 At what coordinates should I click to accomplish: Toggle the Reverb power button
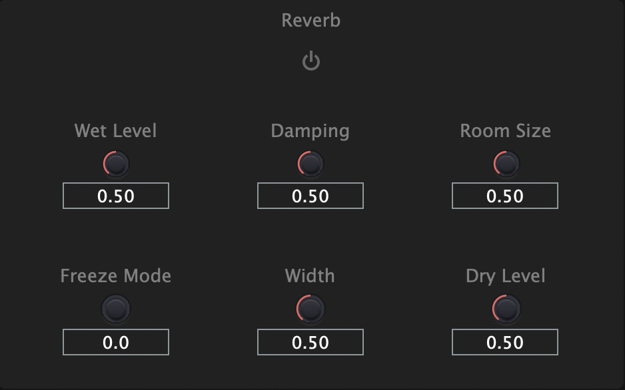click(x=311, y=62)
